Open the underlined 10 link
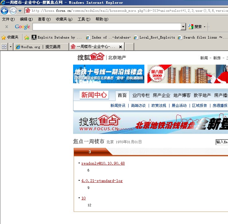Image resolution: width=228 pixels, height=224 pixels. (x=84, y=198)
